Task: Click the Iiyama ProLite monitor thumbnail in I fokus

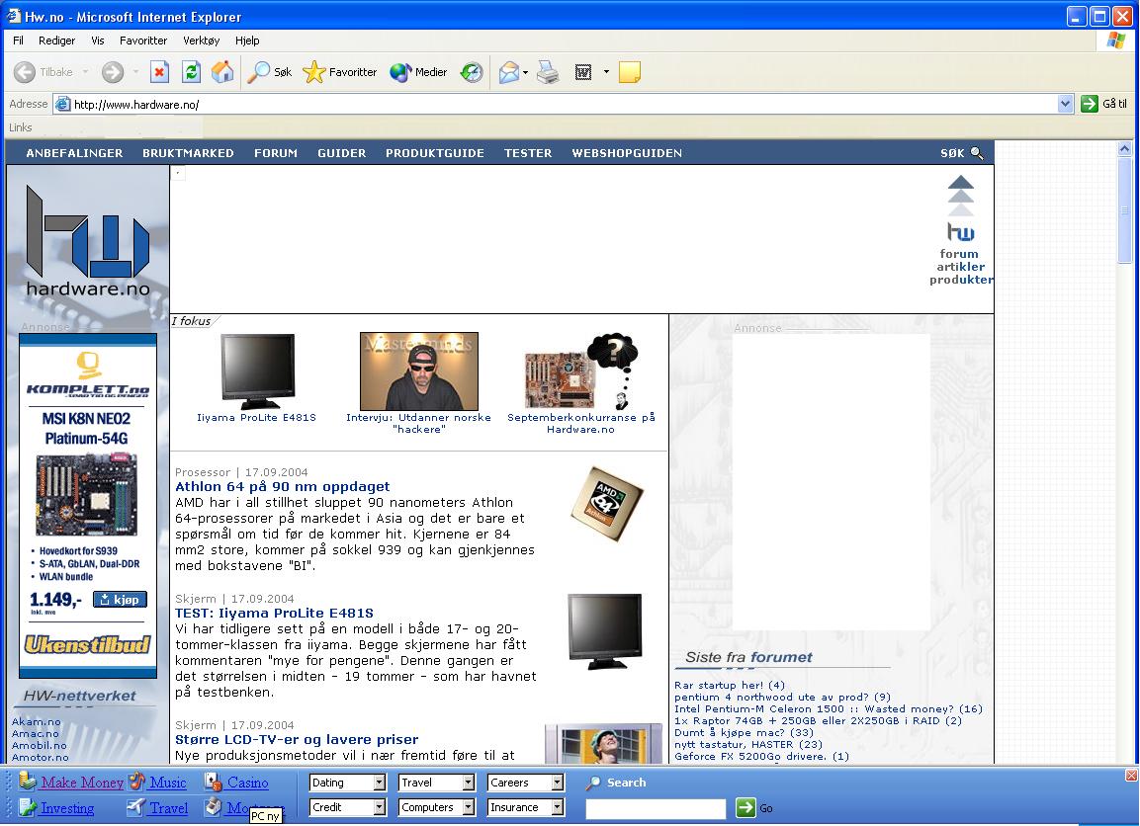Action: 257,372
